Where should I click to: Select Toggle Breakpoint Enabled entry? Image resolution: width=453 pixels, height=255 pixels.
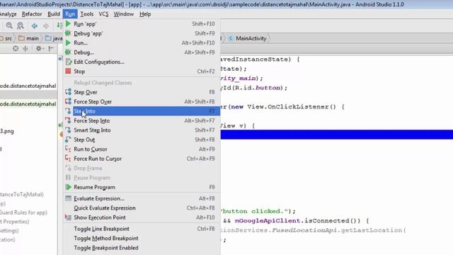pos(142,248)
